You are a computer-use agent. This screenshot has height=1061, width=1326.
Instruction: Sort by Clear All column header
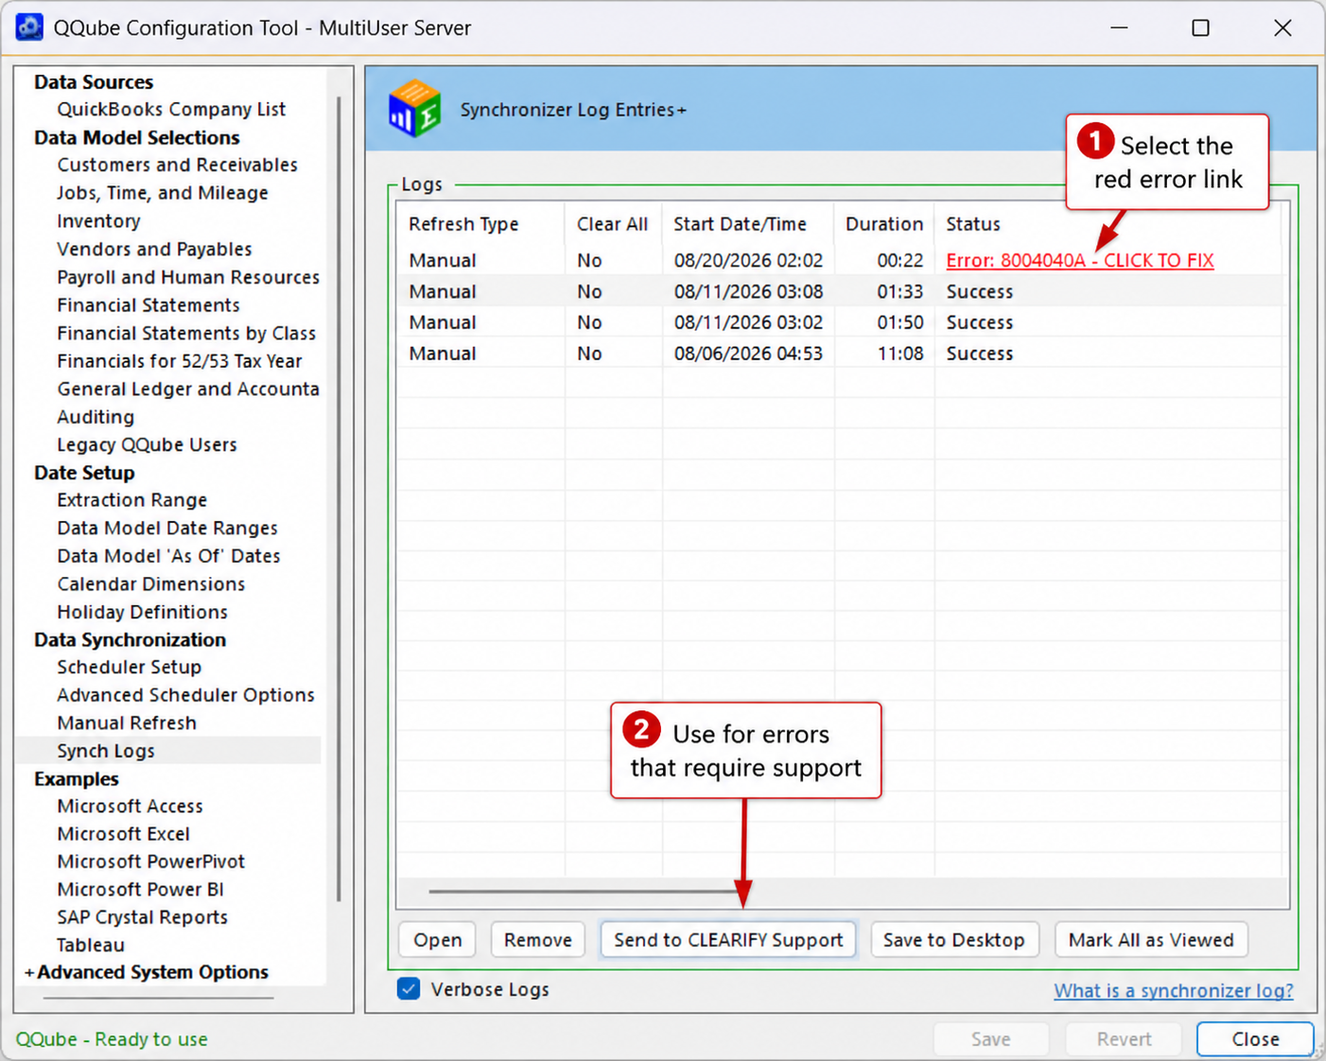[x=612, y=224]
